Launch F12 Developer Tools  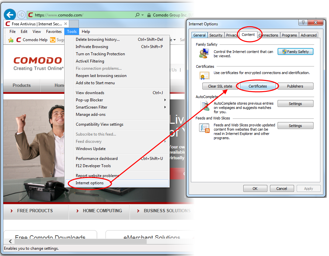point(117,166)
